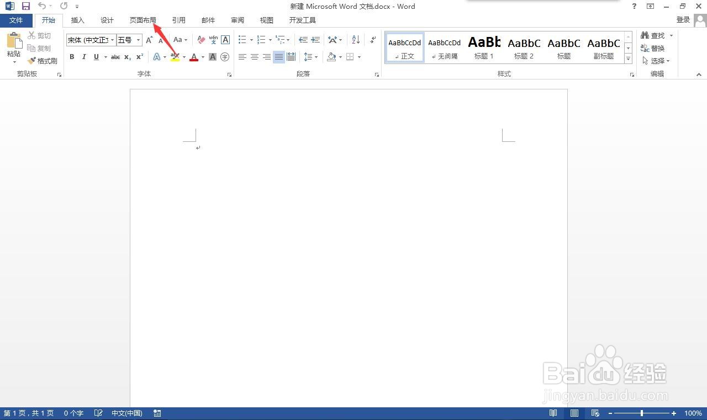
Task: Click the word count (0 个字)
Action: click(73, 413)
